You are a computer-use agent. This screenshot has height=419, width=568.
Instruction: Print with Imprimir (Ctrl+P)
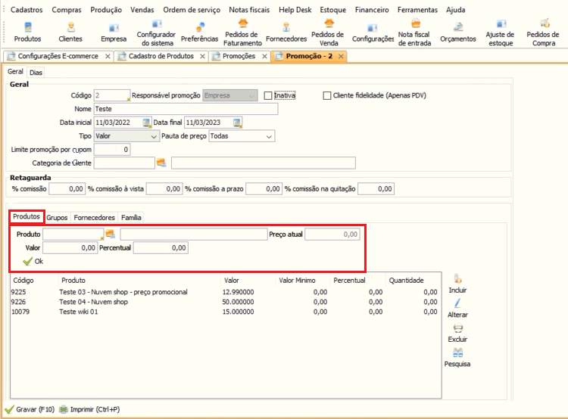[x=89, y=409]
